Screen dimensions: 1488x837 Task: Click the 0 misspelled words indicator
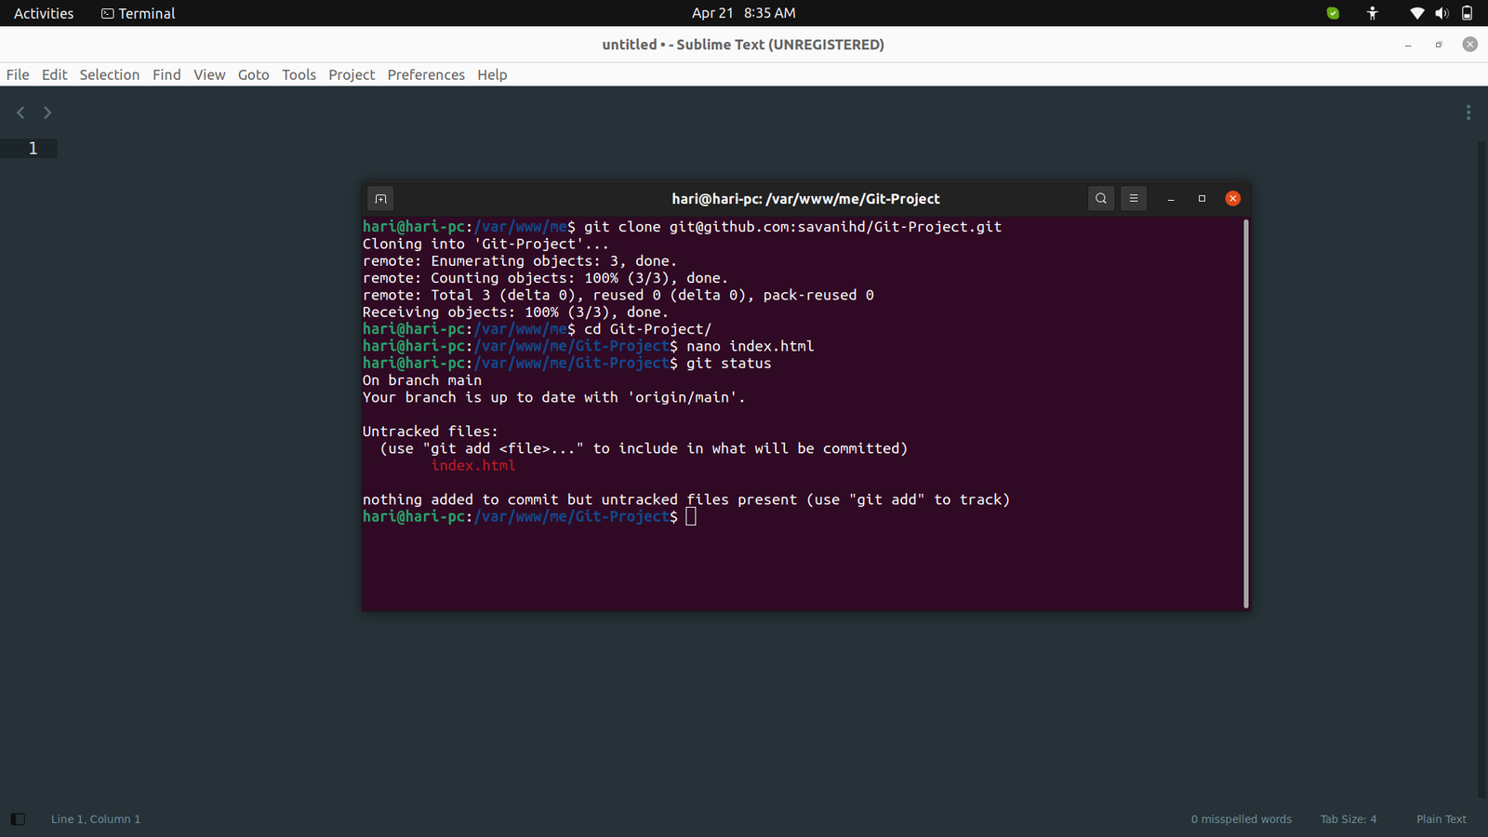1241,819
